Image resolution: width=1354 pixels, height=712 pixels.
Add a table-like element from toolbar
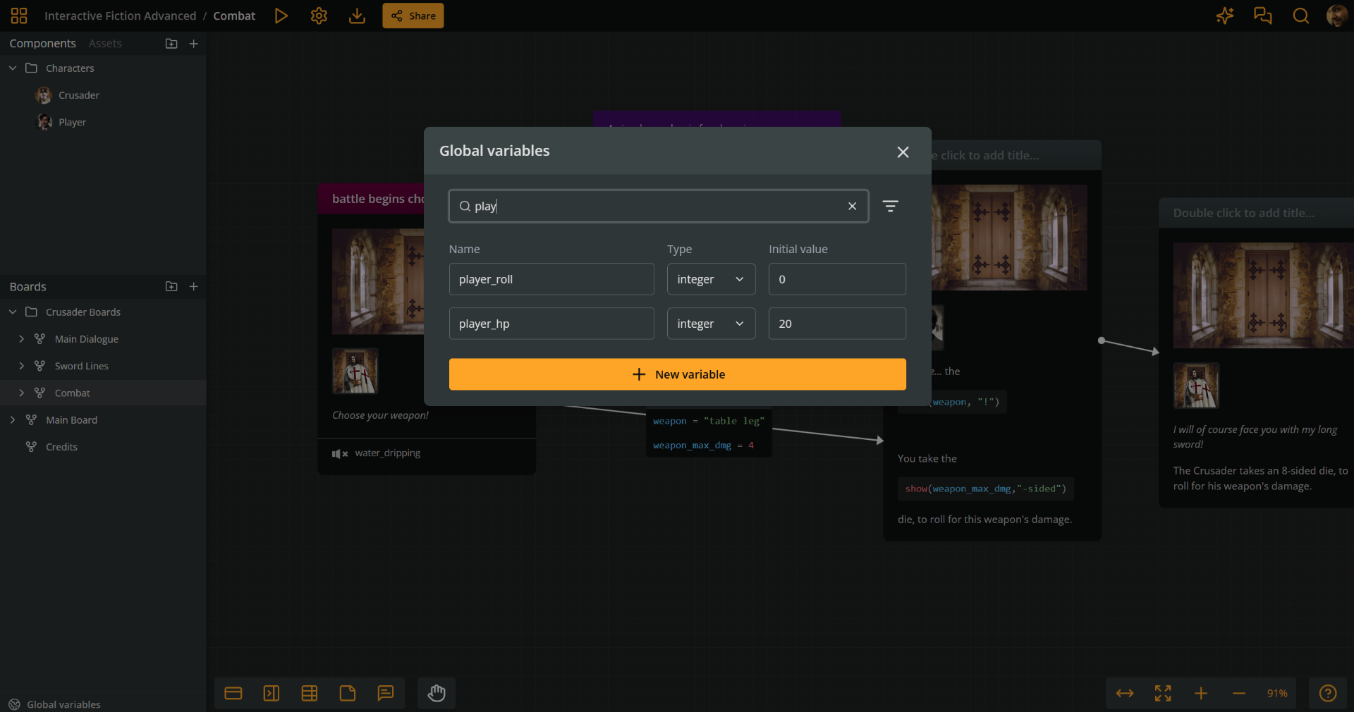[x=310, y=693]
